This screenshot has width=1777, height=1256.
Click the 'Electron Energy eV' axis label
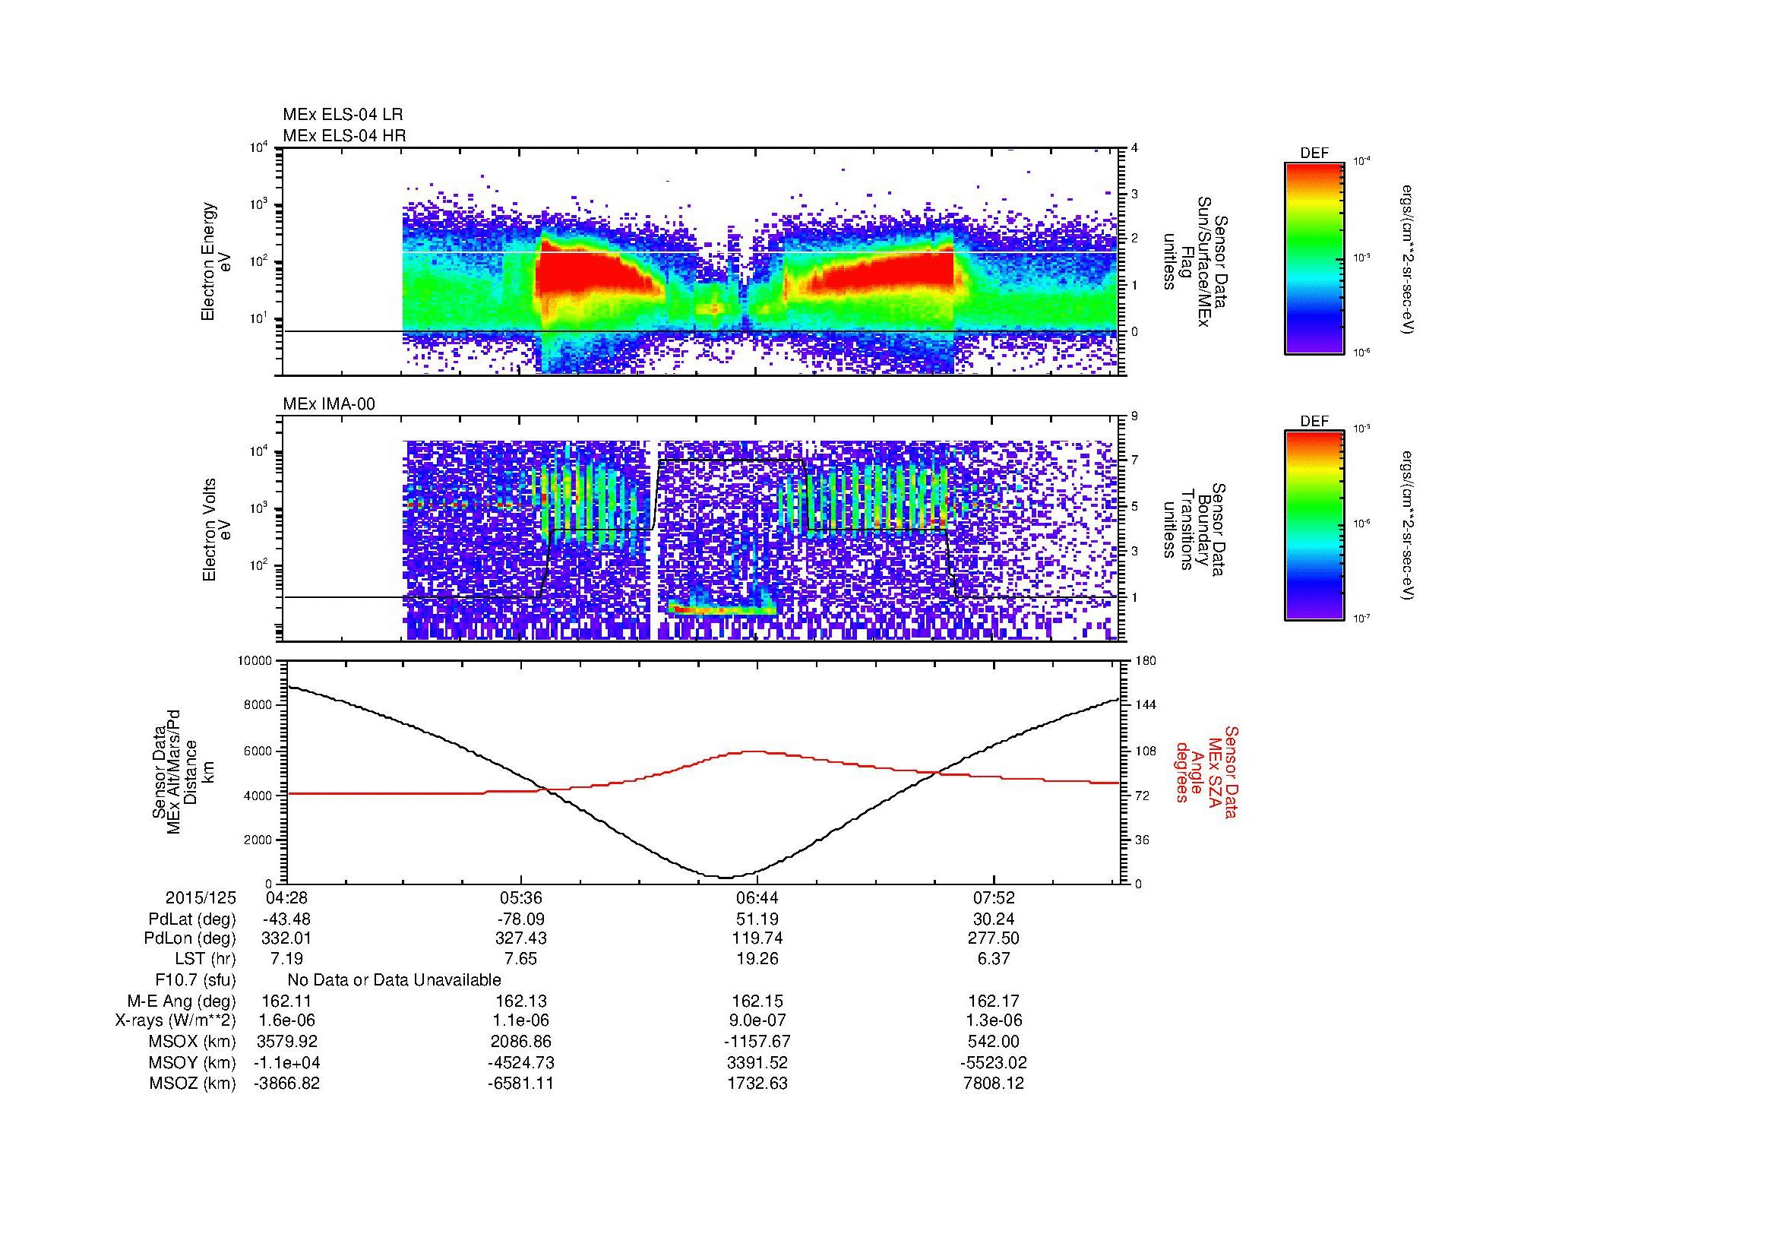[x=216, y=261]
